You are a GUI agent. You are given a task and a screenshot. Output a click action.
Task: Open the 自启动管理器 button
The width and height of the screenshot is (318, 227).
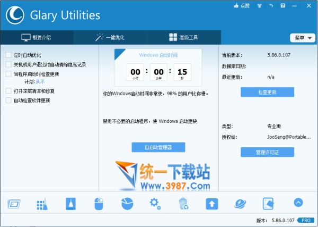pyautogui.click(x=158, y=147)
